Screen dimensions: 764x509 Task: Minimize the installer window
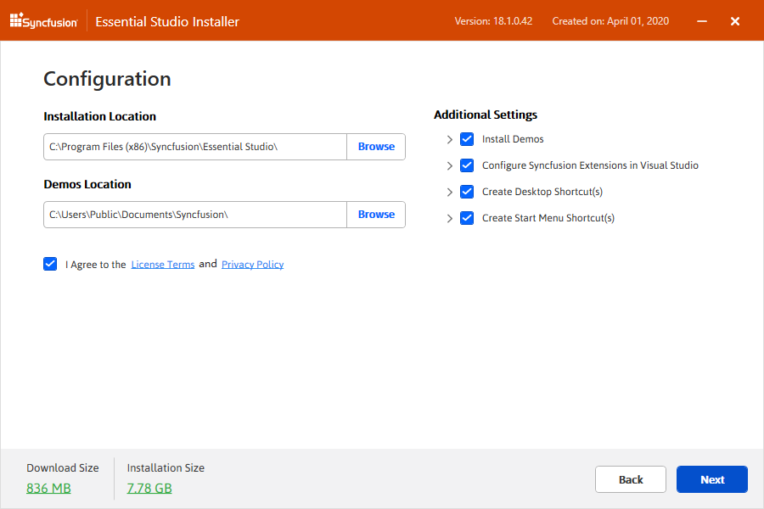(x=702, y=21)
